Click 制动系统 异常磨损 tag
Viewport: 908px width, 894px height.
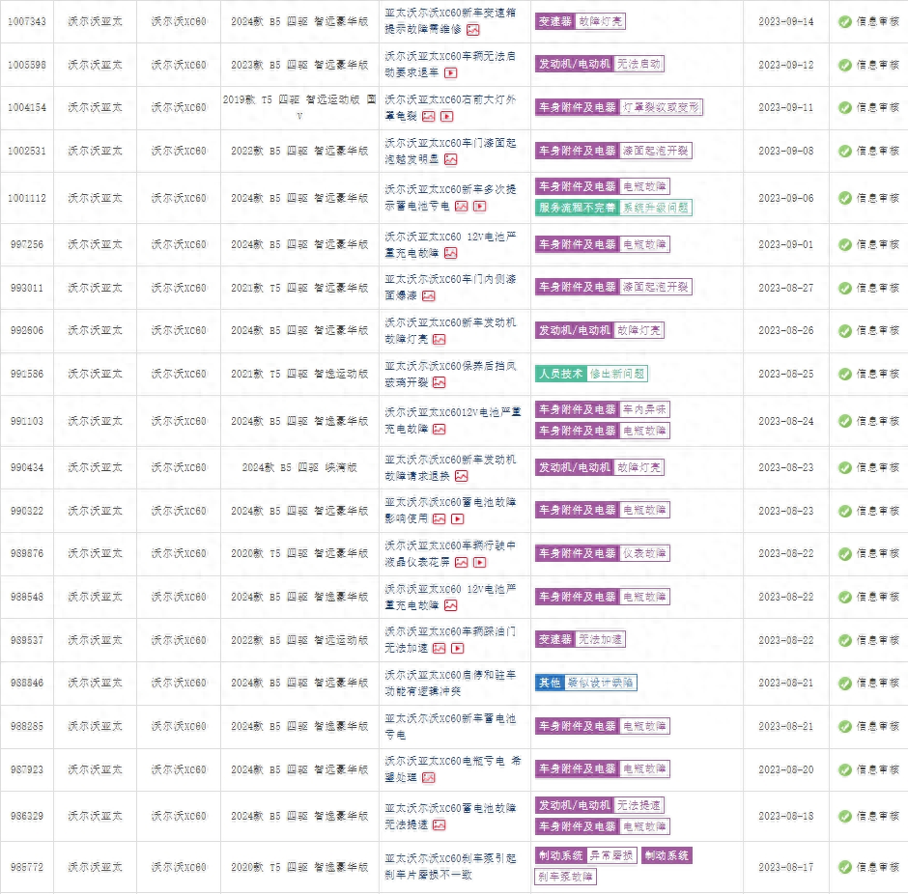[x=586, y=855]
